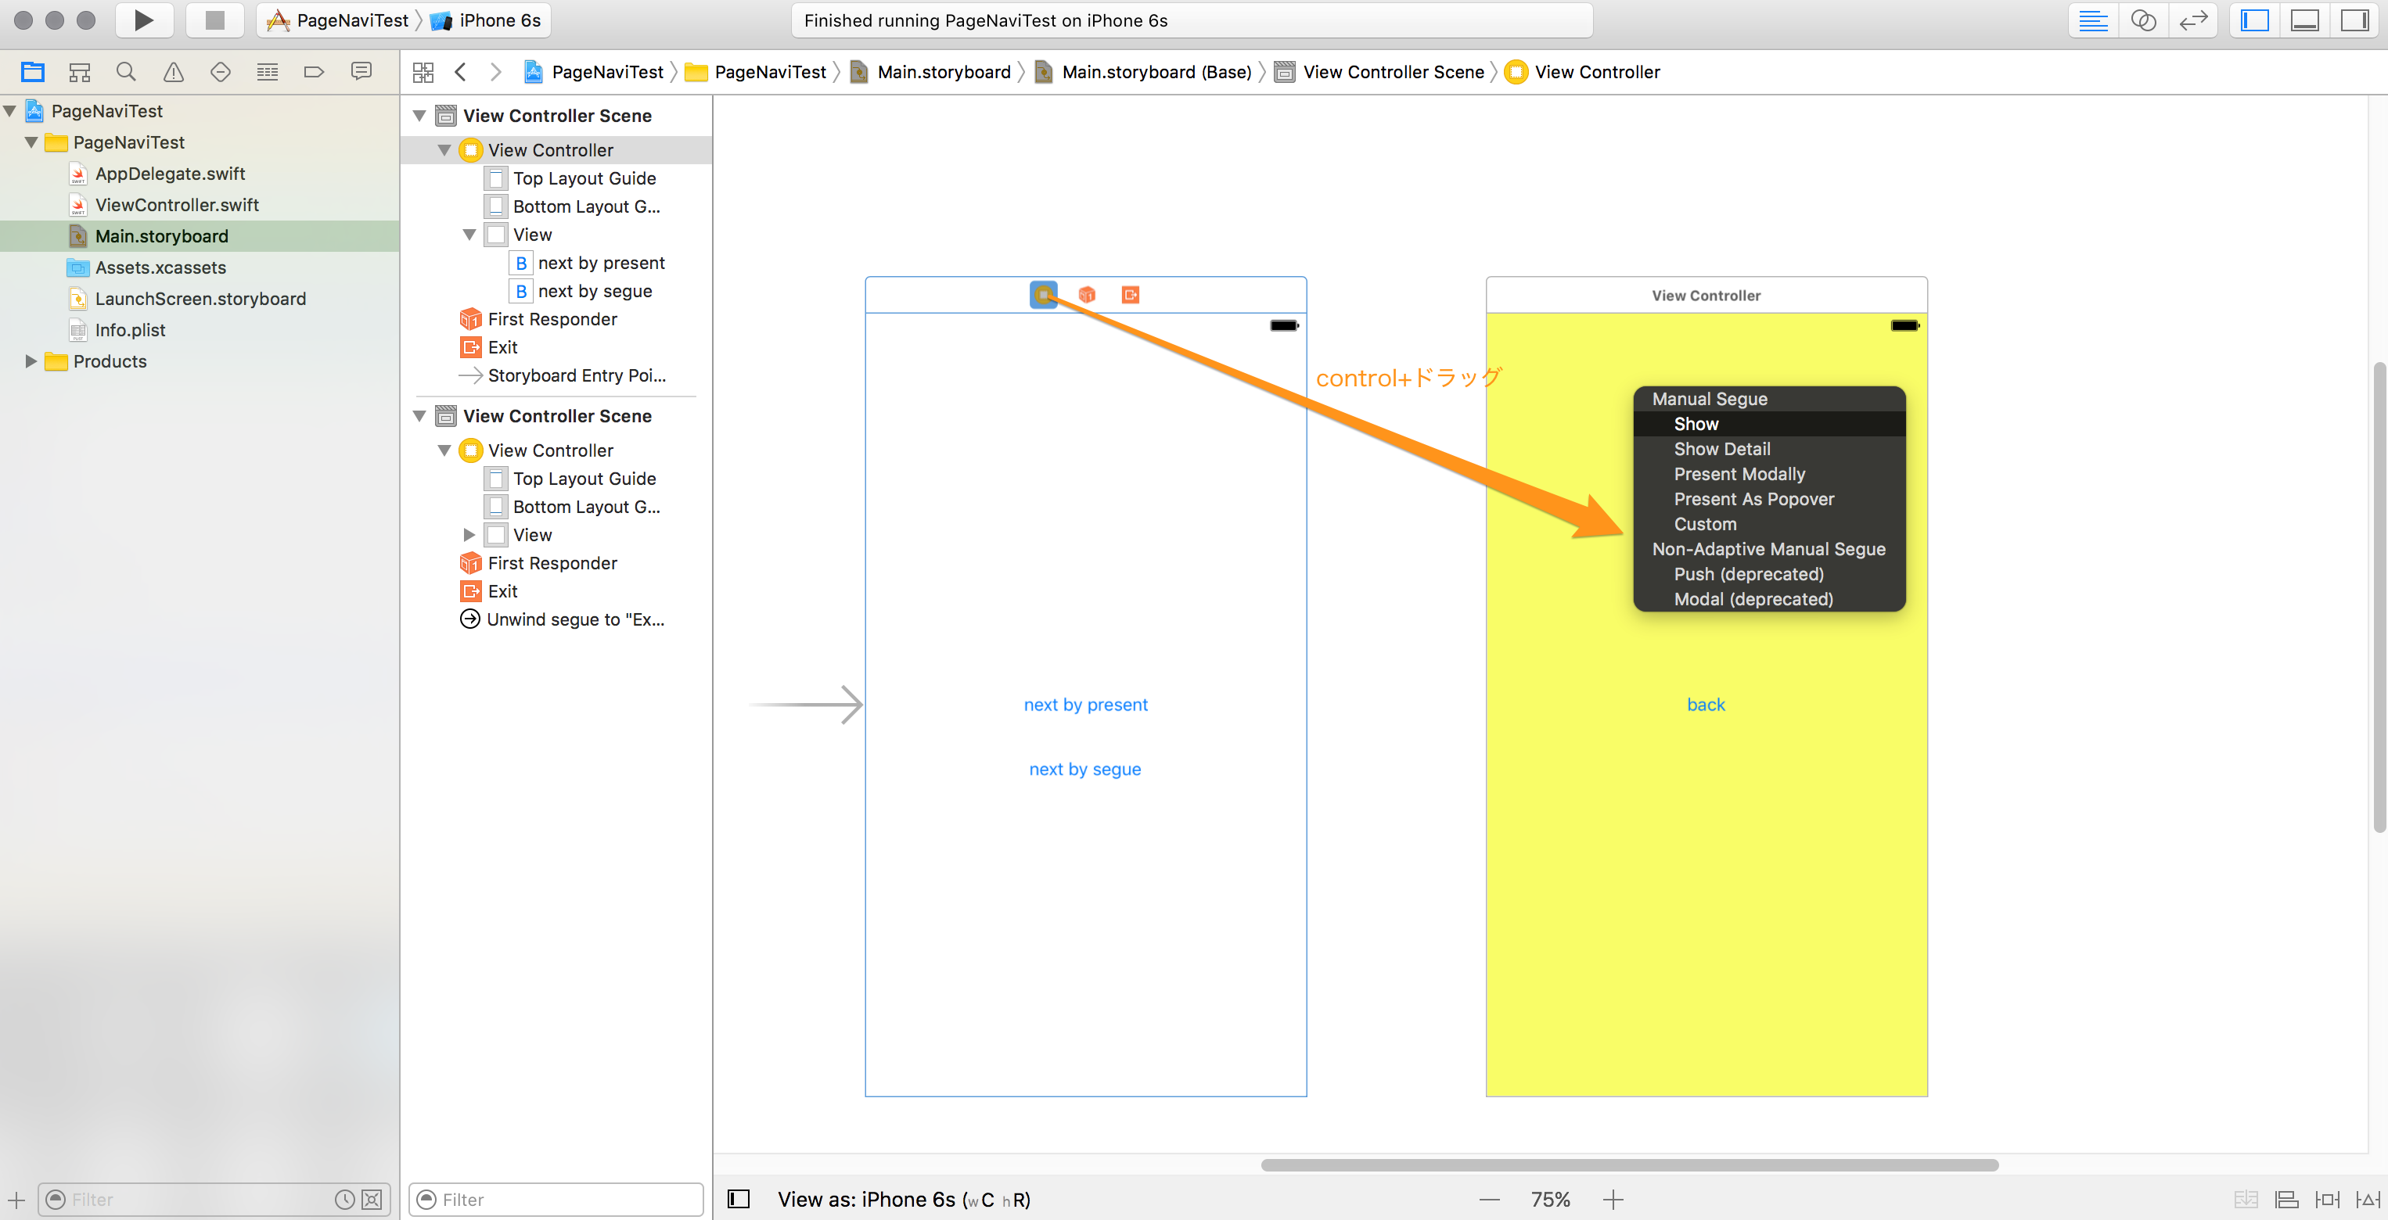
Task: Click the First Responder dock icon on canvas
Action: click(x=1088, y=295)
